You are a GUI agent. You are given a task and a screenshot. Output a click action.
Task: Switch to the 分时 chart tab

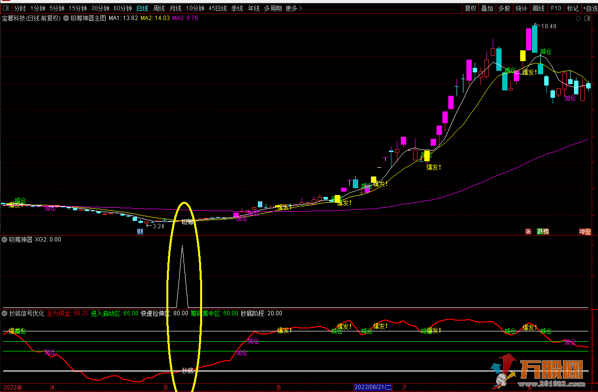coord(20,8)
